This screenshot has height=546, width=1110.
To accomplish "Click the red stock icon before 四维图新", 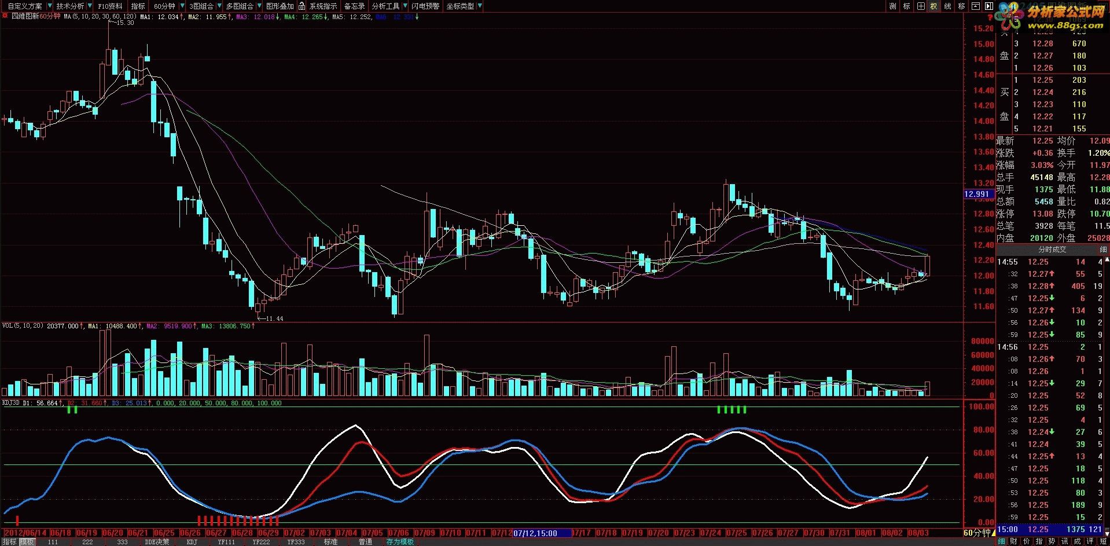I will tap(6, 16).
